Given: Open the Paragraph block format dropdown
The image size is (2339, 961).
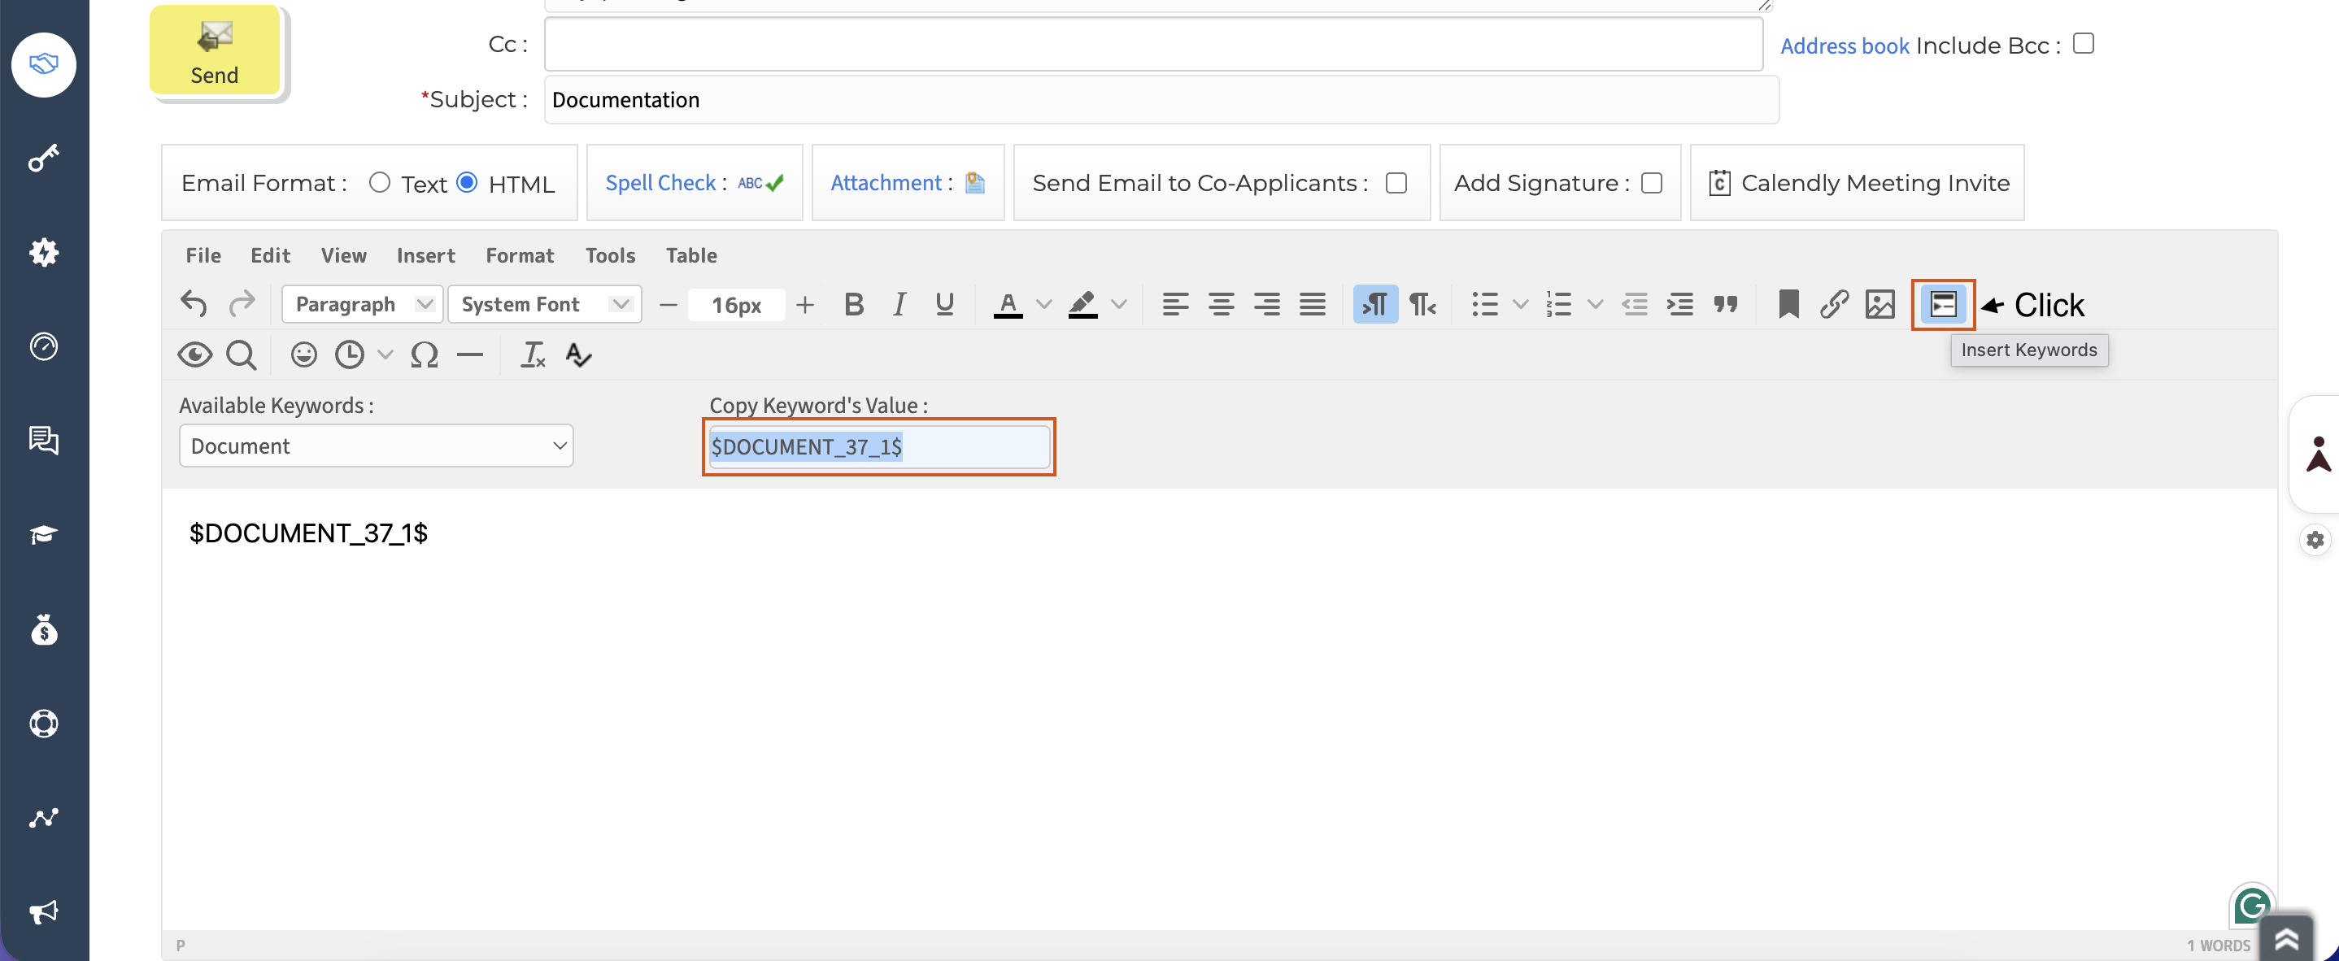Looking at the screenshot, I should (x=362, y=304).
